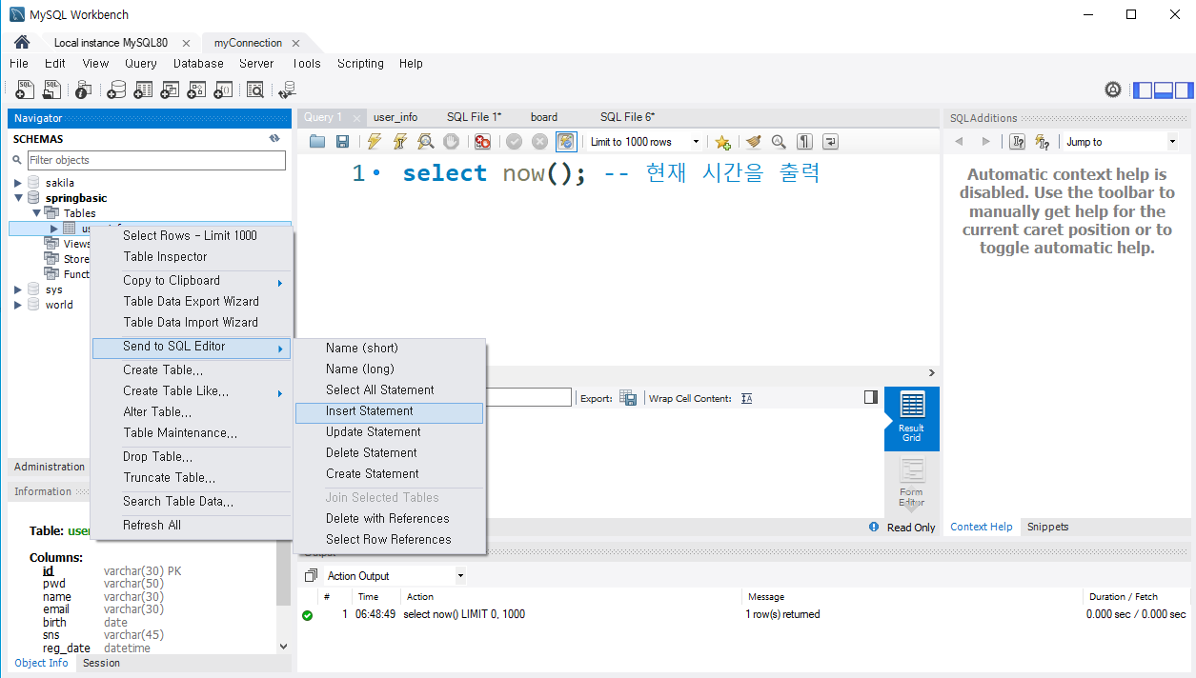Image resolution: width=1196 pixels, height=678 pixels.
Task: Open the Session tab
Action: coord(101,664)
